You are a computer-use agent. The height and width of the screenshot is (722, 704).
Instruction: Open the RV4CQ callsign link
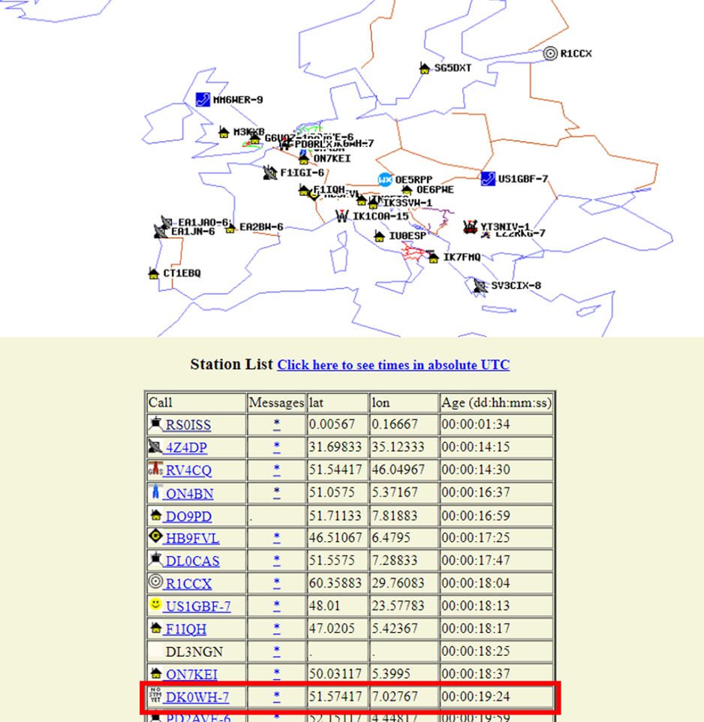click(189, 470)
